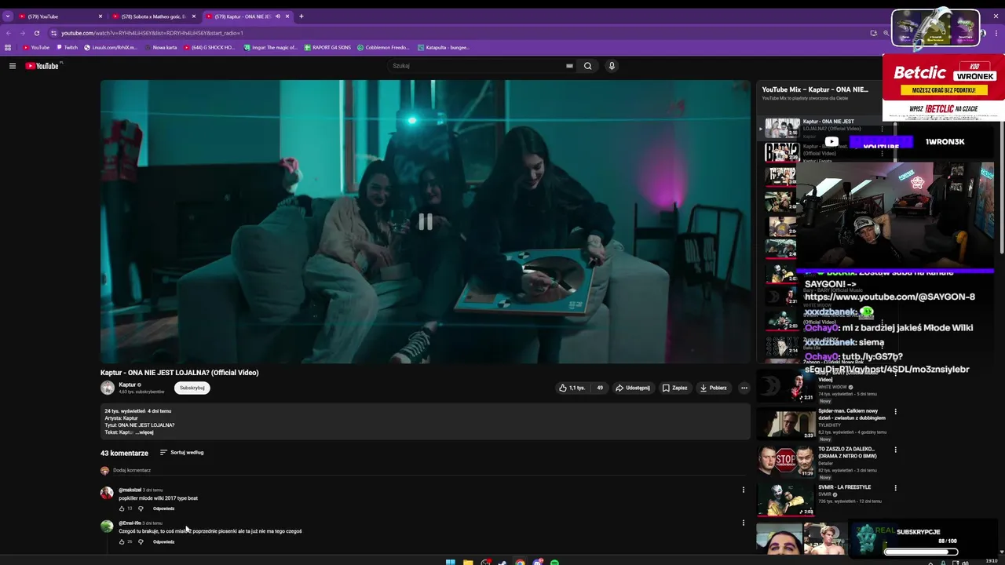1005x565 pixels.
Task: Open the @Emsi-l9n commenter avatar
Action: 107,526
